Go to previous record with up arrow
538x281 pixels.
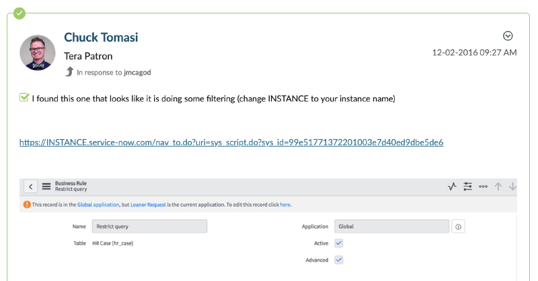tap(498, 187)
